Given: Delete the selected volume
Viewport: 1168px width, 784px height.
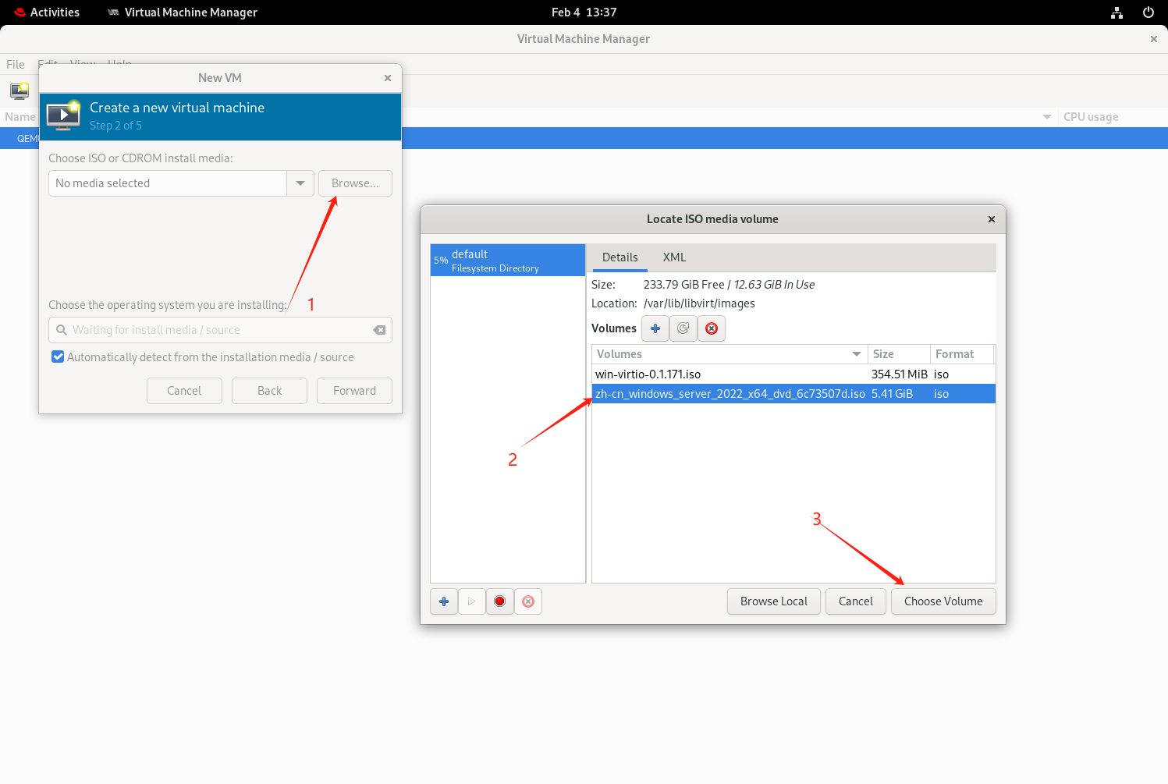Looking at the screenshot, I should point(712,328).
